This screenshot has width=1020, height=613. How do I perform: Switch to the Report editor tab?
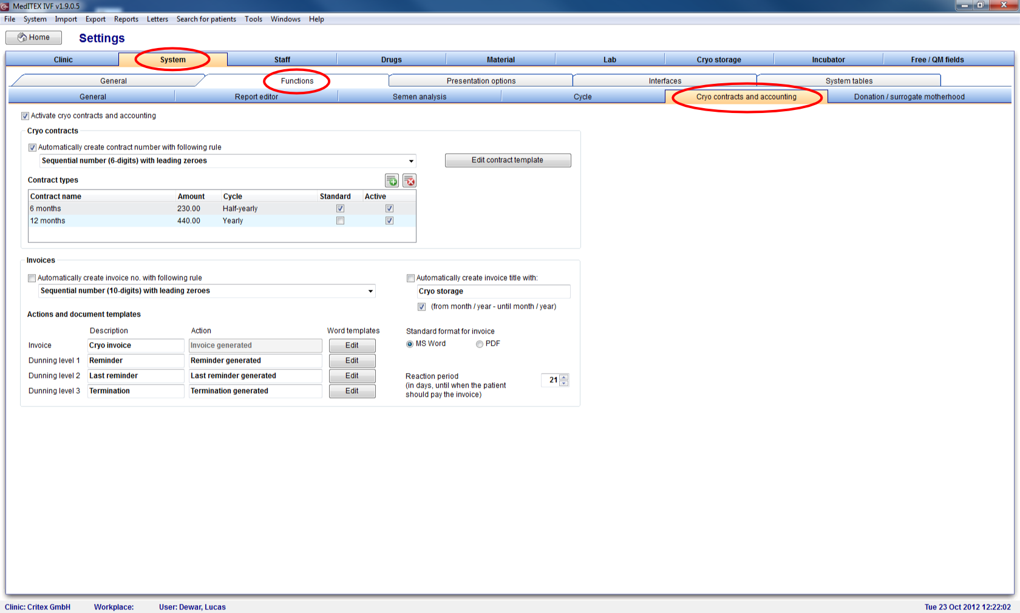(257, 97)
